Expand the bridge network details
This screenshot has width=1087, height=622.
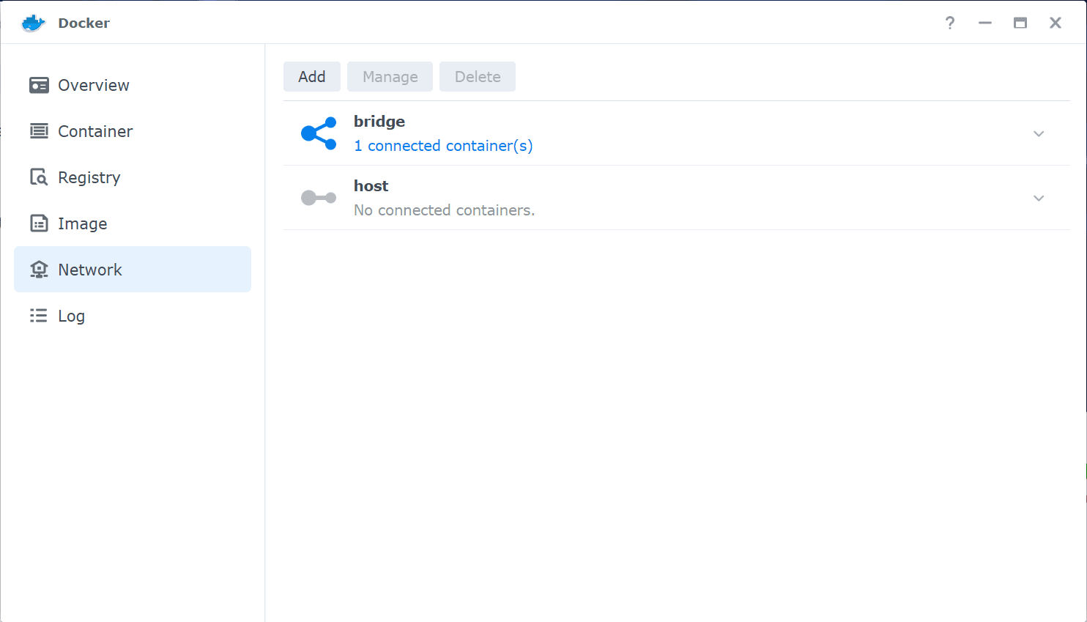[1039, 133]
